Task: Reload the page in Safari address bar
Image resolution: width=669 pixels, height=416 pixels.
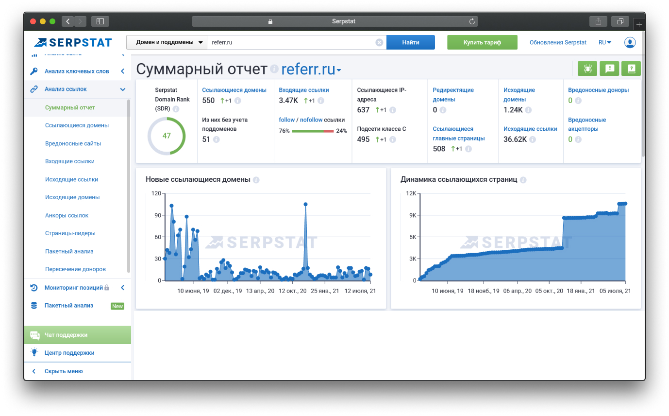Action: point(472,21)
